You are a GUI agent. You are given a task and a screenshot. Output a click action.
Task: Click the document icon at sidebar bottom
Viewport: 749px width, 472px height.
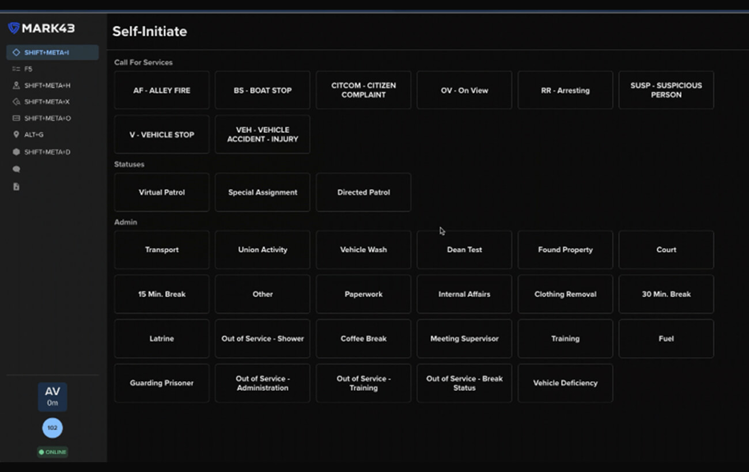click(17, 186)
